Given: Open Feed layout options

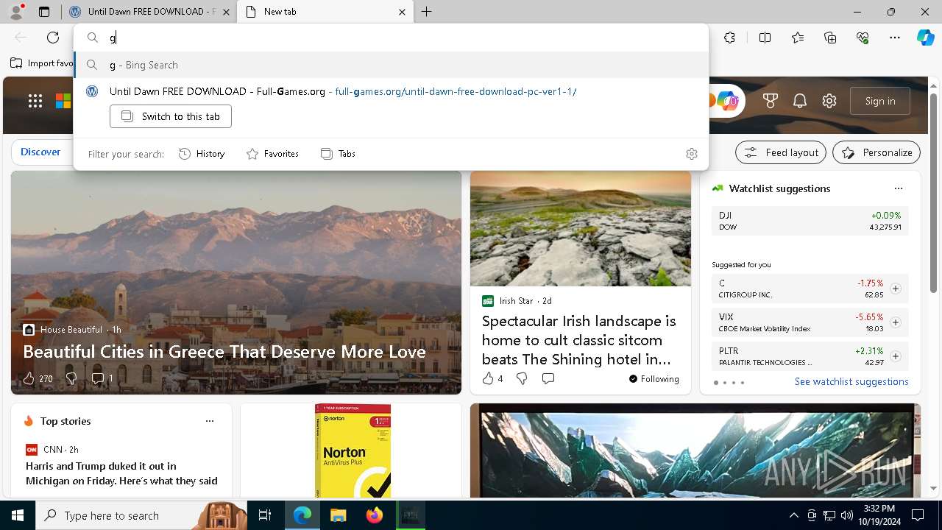Looking at the screenshot, I should [781, 152].
